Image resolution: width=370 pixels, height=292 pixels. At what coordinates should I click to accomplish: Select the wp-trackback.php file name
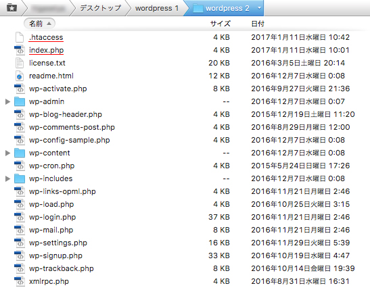(x=62, y=268)
